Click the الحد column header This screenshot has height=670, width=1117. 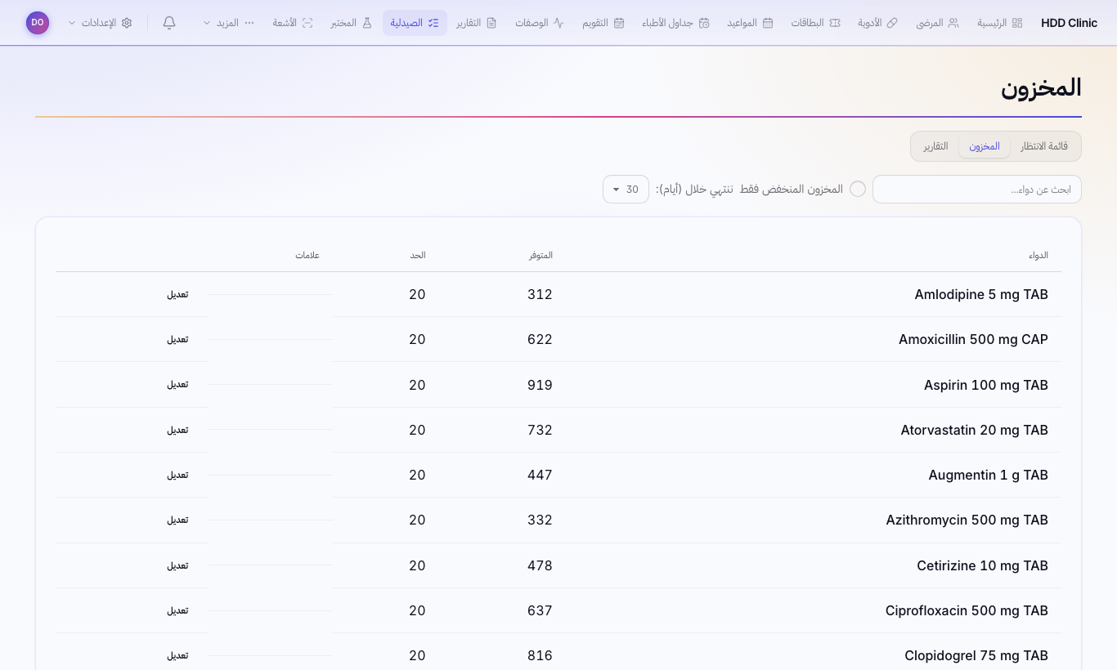(x=418, y=255)
